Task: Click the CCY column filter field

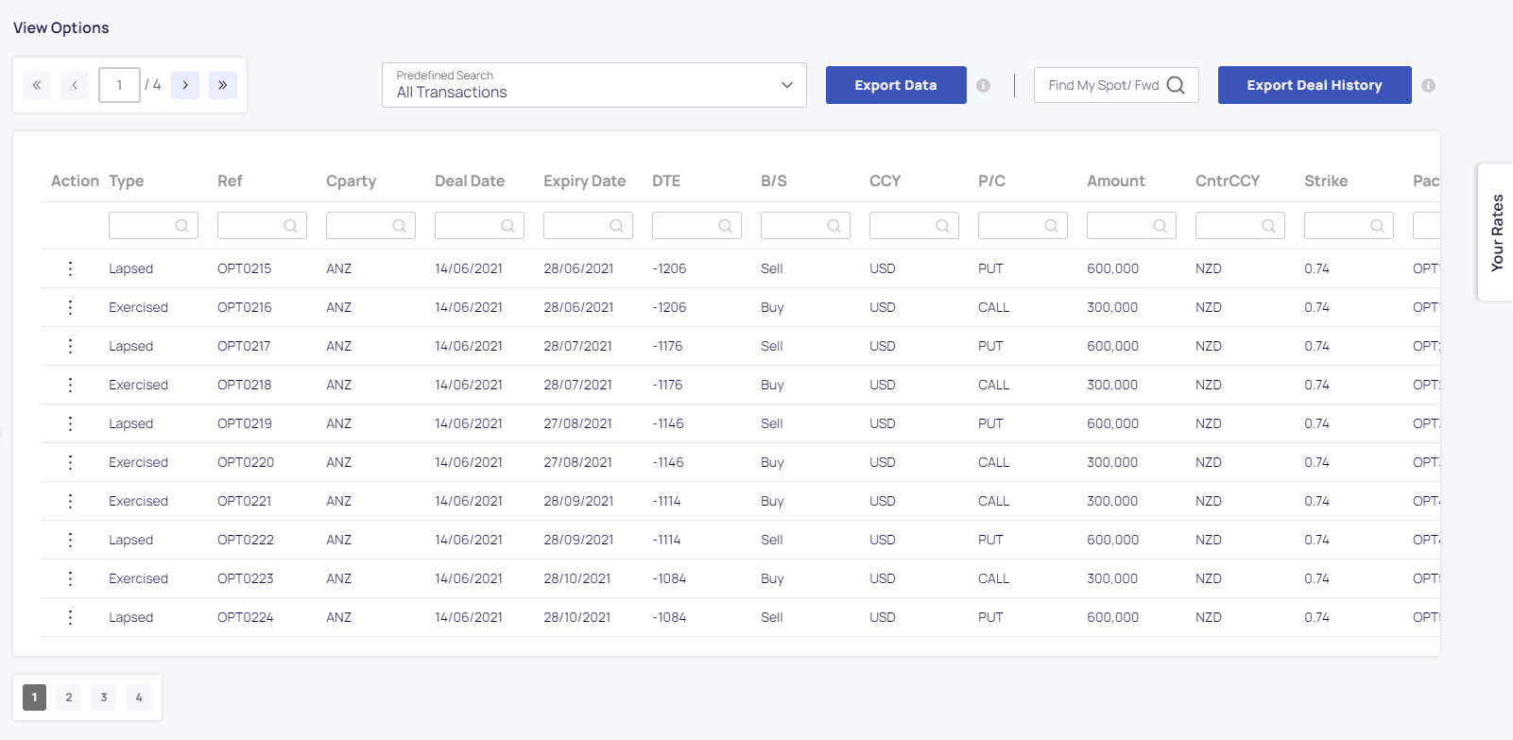Action: pos(914,226)
